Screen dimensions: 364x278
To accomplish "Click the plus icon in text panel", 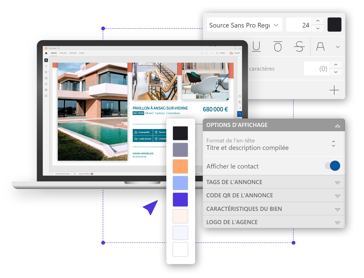I will tap(334, 90).
